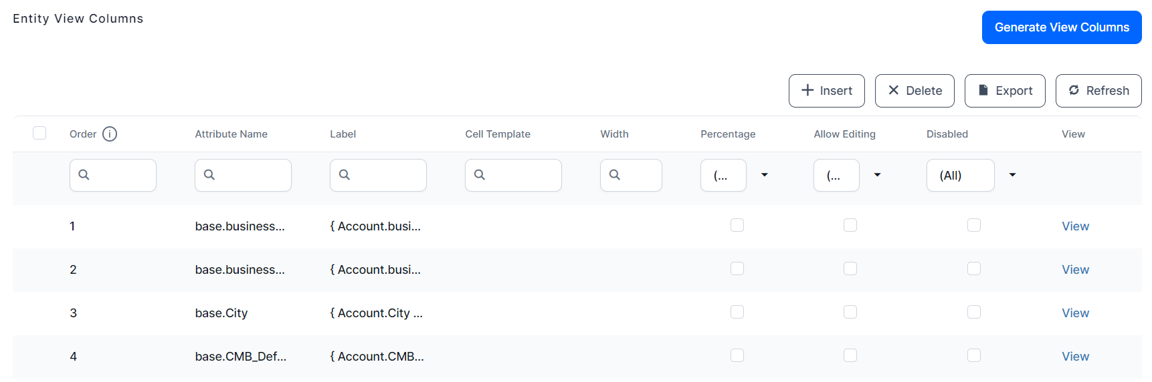Image resolution: width=1152 pixels, height=382 pixels.
Task: Export the entity view columns
Action: click(1004, 91)
